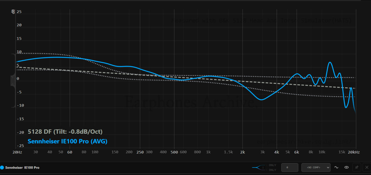The height and width of the screenshot is (175, 371).
Task: Click the dB label at the top of Y-axis
Action: (13, 12)
